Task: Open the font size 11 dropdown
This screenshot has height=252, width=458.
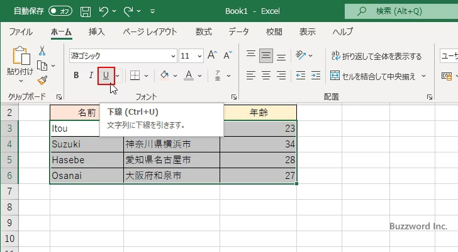Action: pyautogui.click(x=200, y=56)
